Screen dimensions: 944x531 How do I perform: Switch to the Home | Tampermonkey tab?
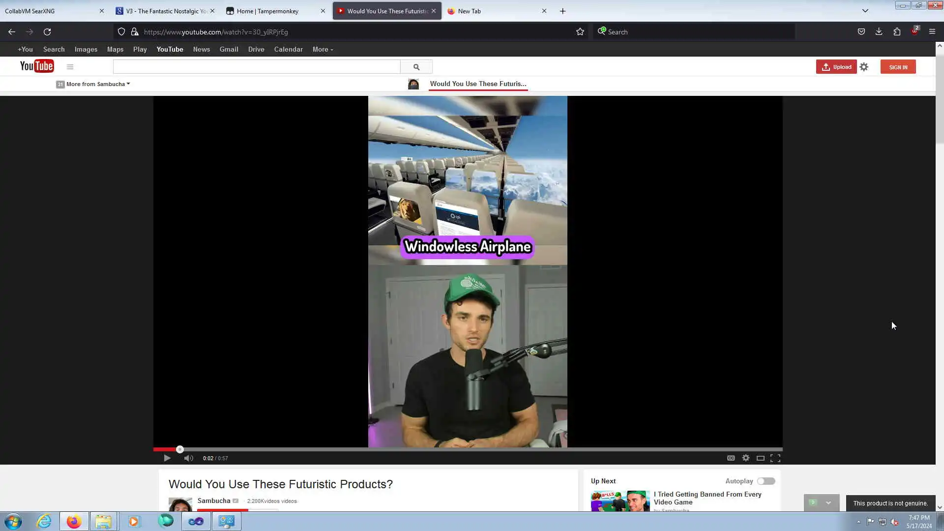point(267,11)
